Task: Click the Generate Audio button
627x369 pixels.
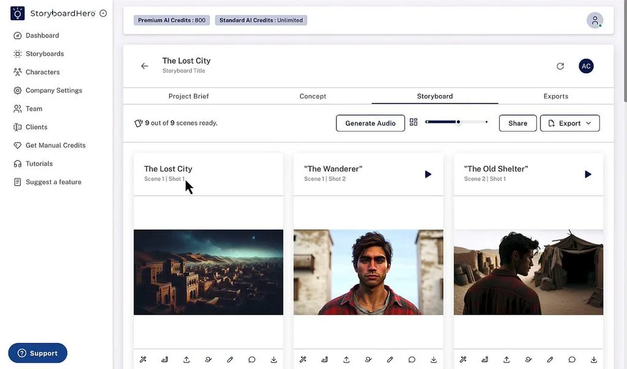Action: pos(370,123)
